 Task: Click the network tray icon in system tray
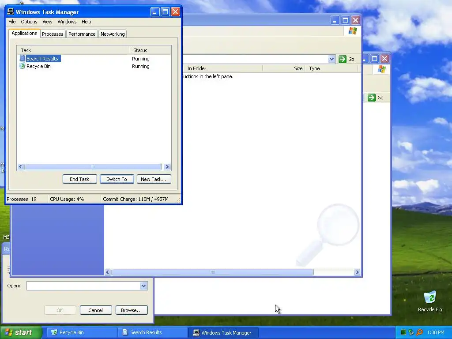click(x=411, y=332)
